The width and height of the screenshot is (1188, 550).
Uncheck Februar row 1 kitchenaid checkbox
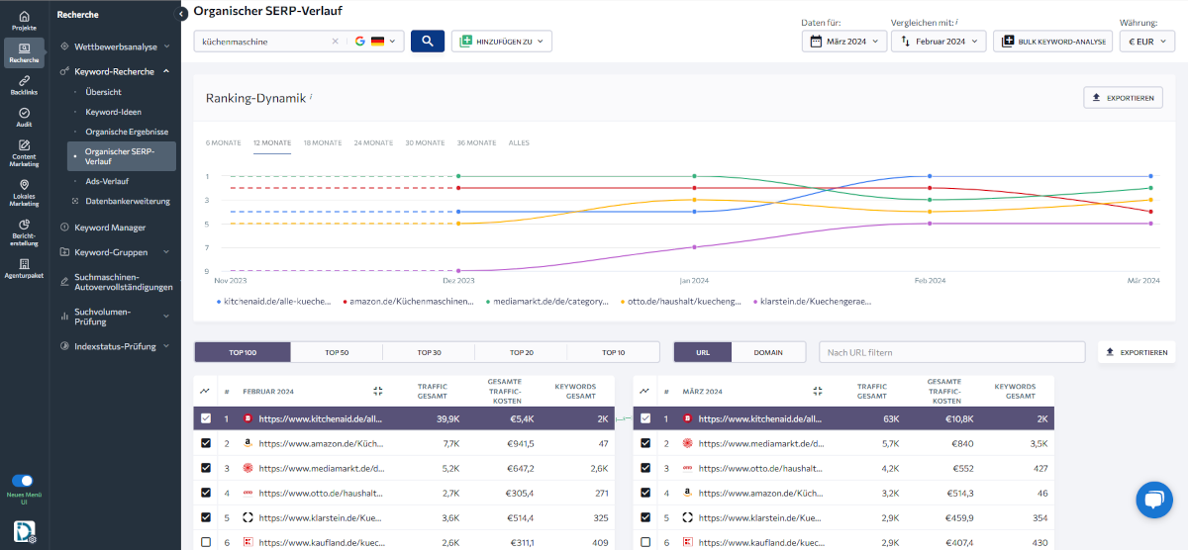pos(205,418)
